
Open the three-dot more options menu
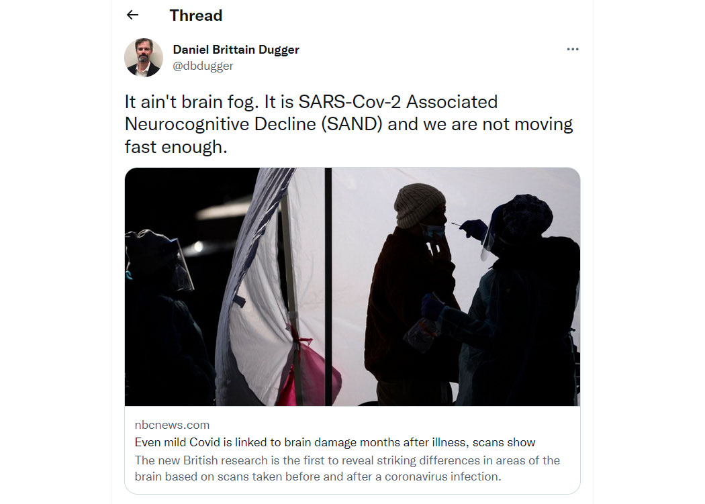click(572, 49)
